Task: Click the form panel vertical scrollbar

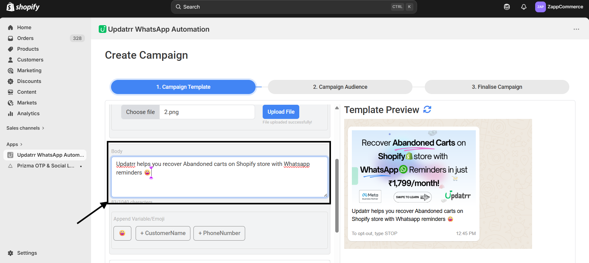Action: (x=337, y=195)
